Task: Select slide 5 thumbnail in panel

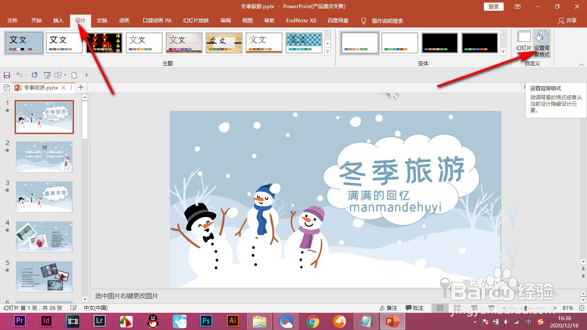Action: point(44,277)
